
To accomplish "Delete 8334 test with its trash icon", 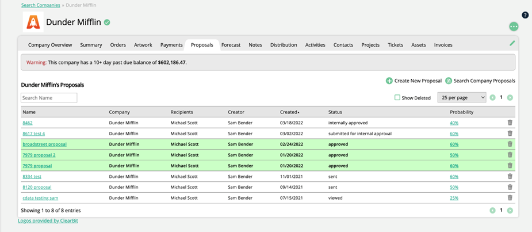I will pyautogui.click(x=510, y=176).
